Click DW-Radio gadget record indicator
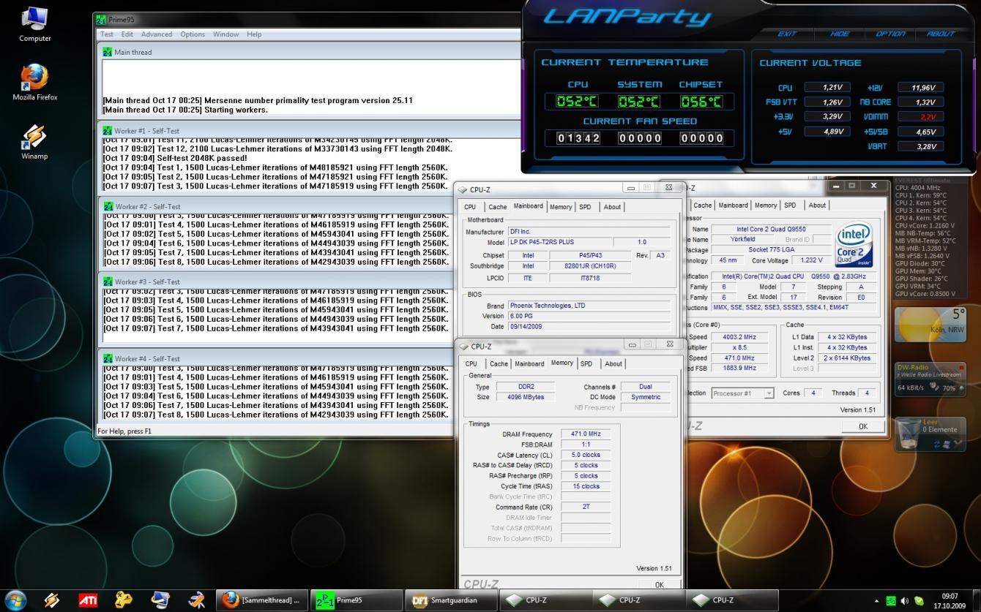981x612 pixels. 961,367
